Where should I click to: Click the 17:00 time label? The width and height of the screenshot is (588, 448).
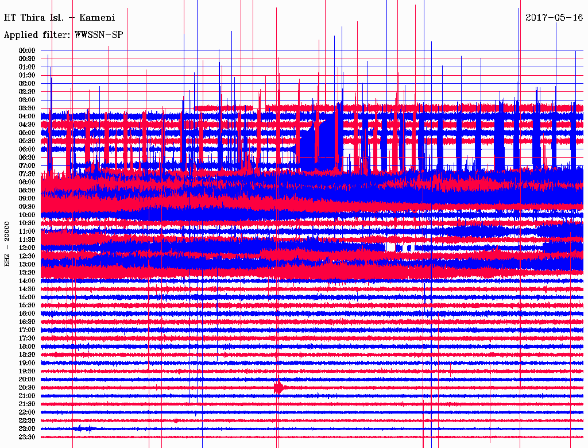point(27,330)
